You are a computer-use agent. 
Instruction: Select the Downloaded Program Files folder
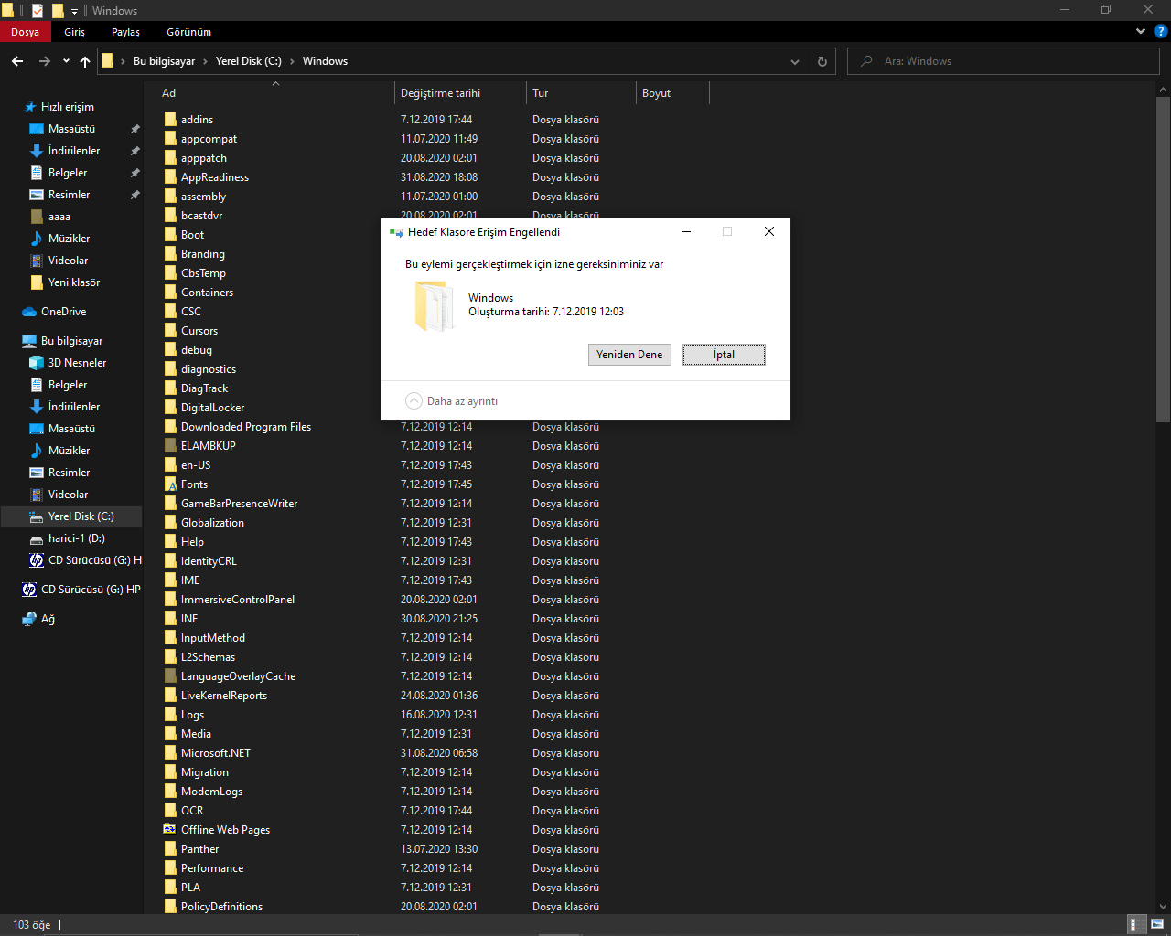[246, 427]
